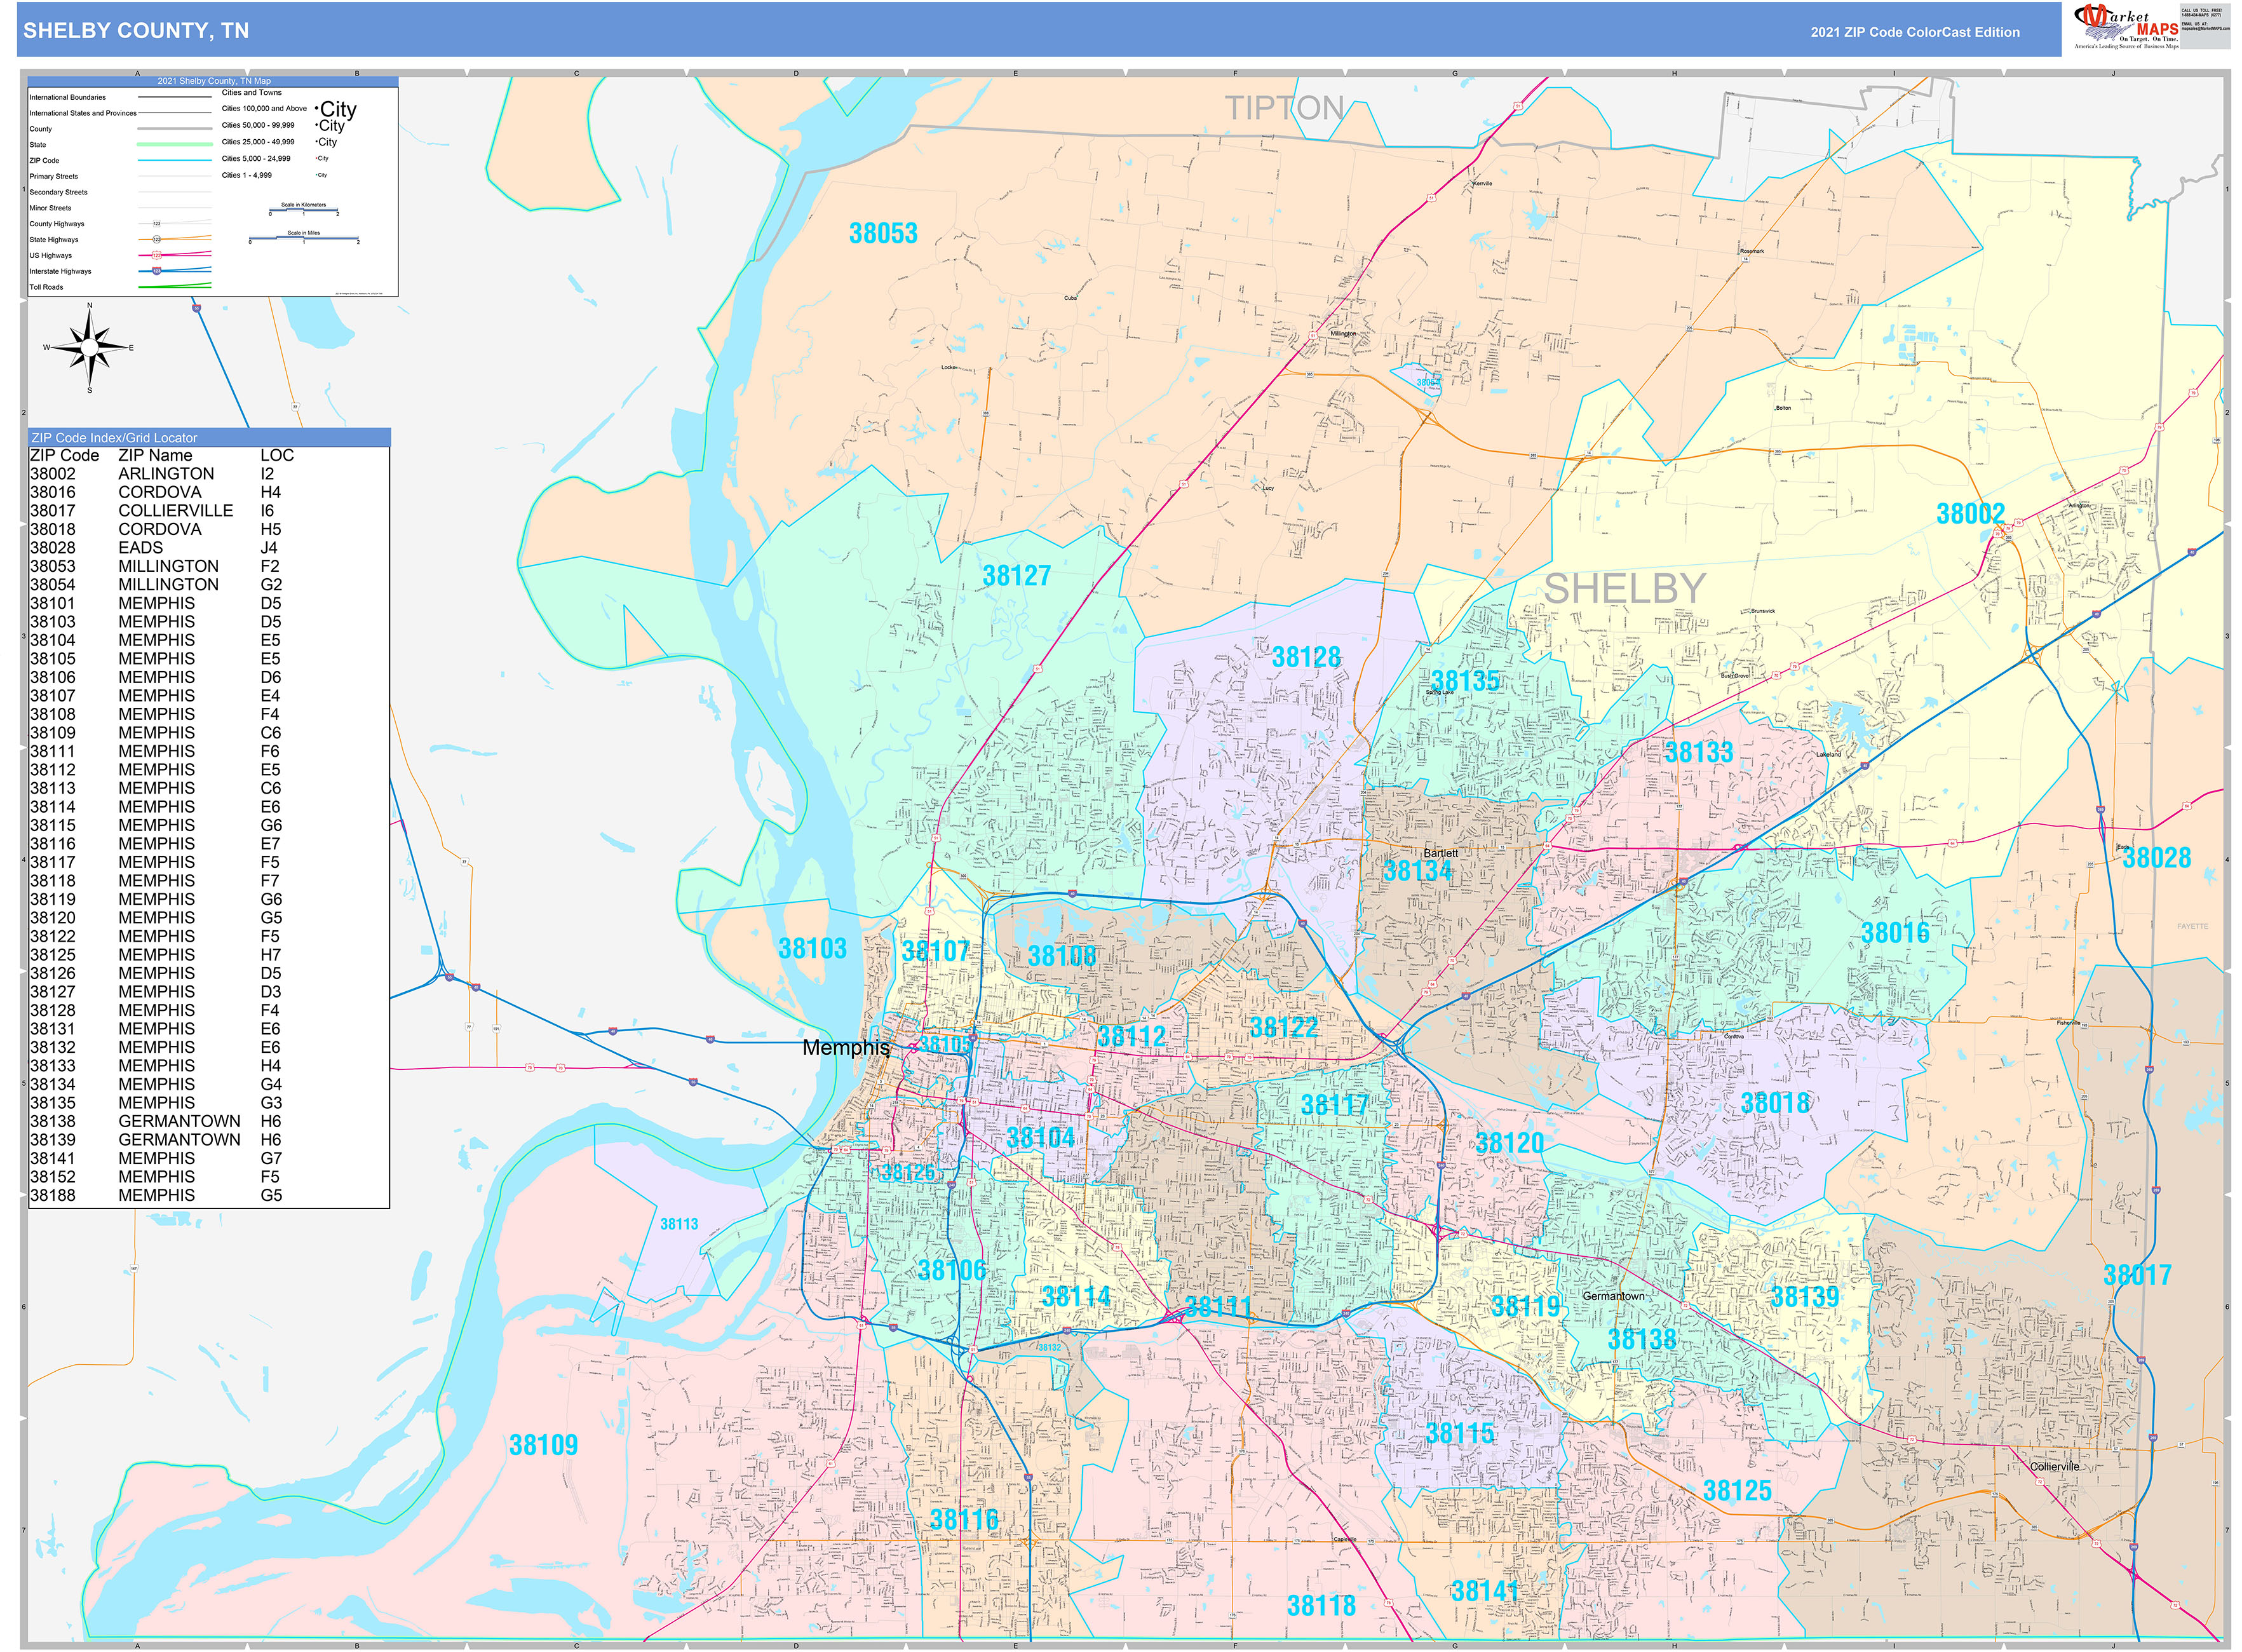Click the Scale in Miles bar
This screenshot has width=2242, height=1652.
303,238
